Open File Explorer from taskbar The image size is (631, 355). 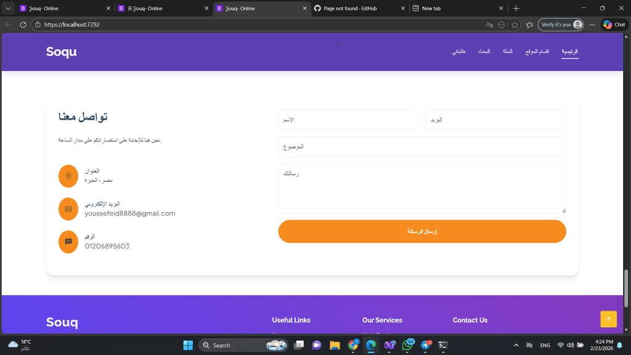click(x=335, y=345)
